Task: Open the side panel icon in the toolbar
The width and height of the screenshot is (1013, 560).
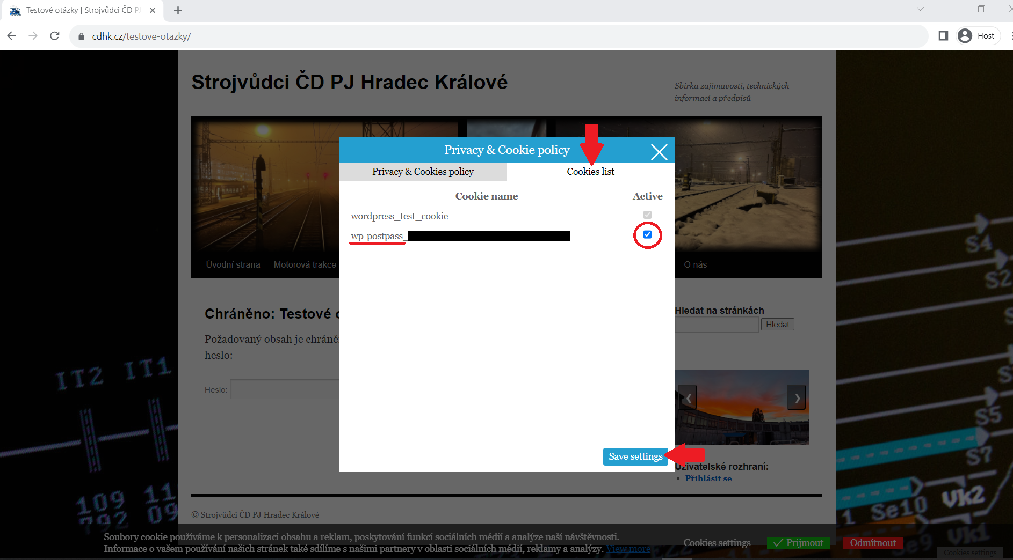Action: (943, 36)
